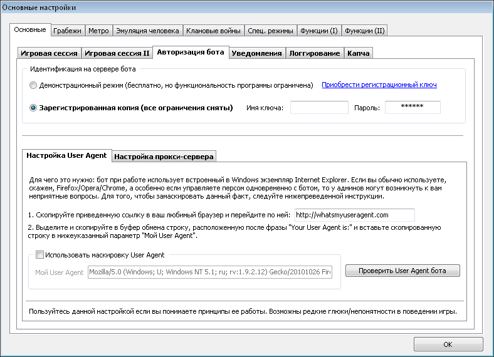This screenshot has height=357, width=494.
Task: Open the Настройка прокси-сервера tab
Action: pos(164,157)
